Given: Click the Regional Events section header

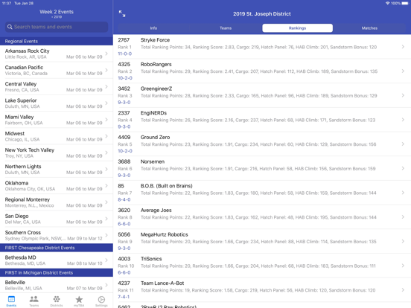Looking at the screenshot, I should [x=57, y=41].
